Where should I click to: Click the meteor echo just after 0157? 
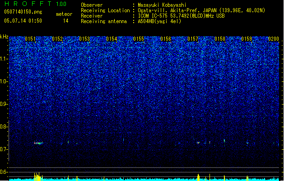coord(198,143)
